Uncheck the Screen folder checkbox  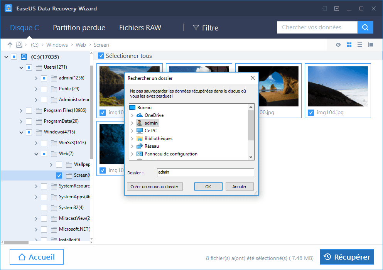(x=59, y=175)
